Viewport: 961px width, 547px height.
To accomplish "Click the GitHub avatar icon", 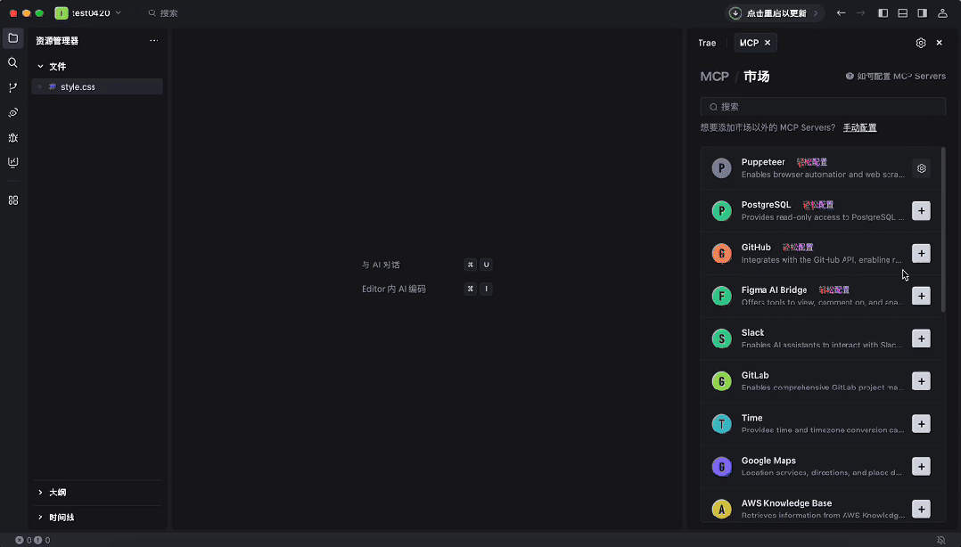I will pyautogui.click(x=721, y=253).
